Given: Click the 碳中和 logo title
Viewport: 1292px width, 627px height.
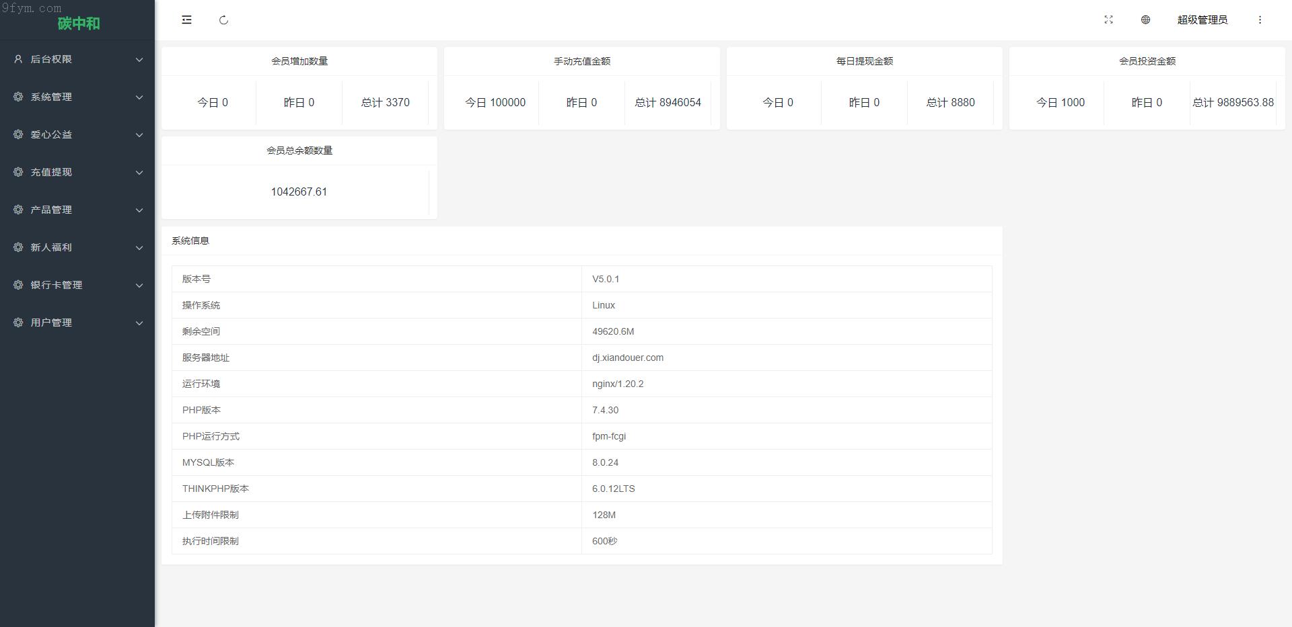Looking at the screenshot, I should [x=78, y=24].
